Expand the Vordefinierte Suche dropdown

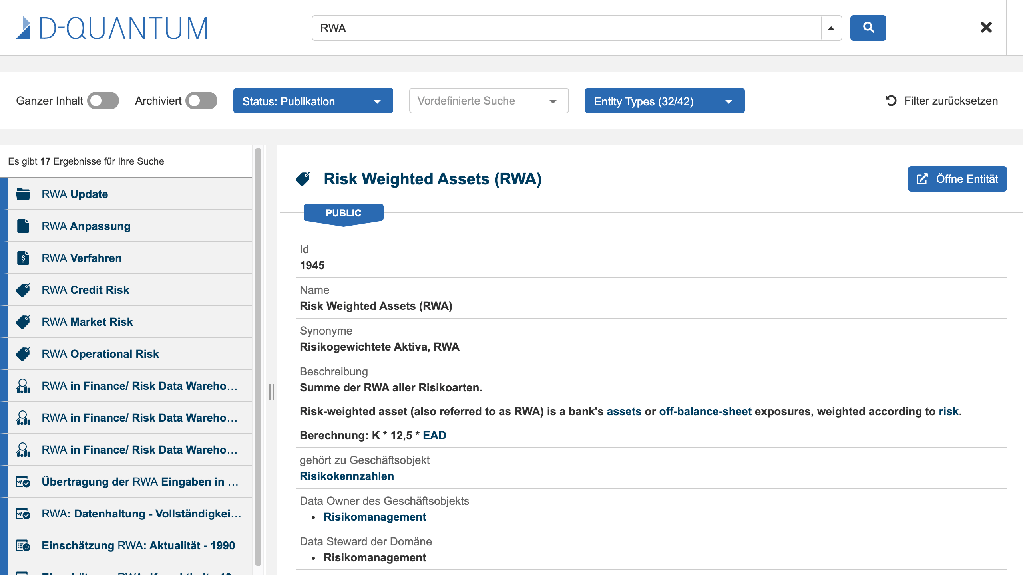pos(488,101)
